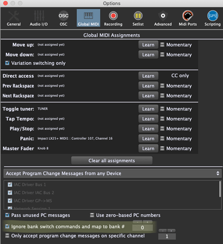Open the Scripting options tab
Image resolution: width=223 pixels, height=244 pixels.
tap(213, 18)
